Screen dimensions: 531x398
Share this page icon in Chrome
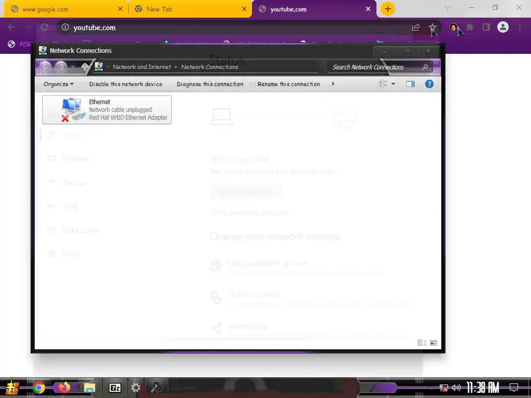[416, 27]
